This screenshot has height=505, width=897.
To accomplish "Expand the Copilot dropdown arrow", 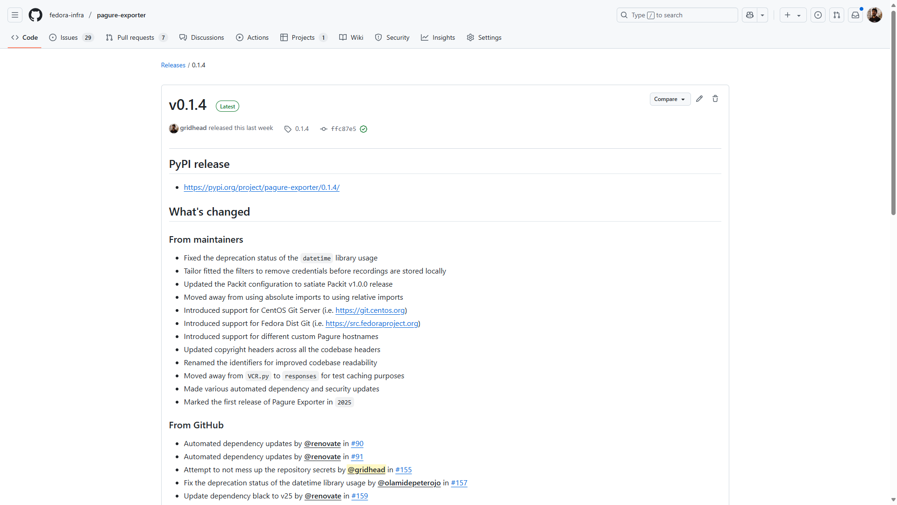I will pos(762,15).
